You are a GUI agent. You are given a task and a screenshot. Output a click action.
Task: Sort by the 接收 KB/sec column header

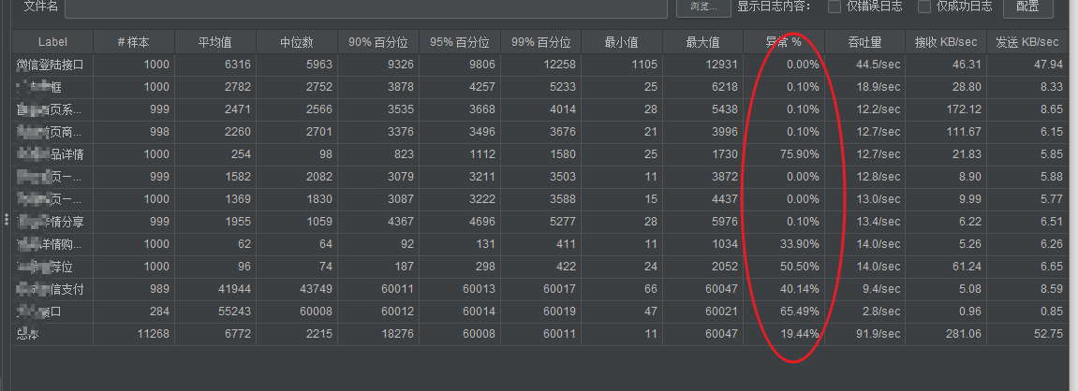click(947, 42)
